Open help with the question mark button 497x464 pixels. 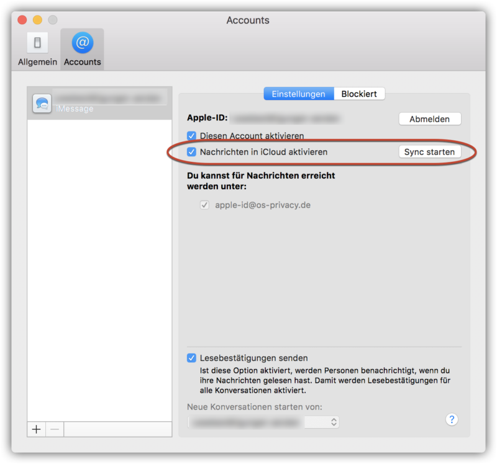(x=452, y=420)
